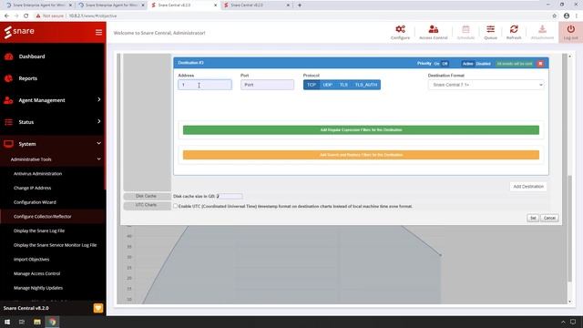Select TLS_AUTH protocol
Image resolution: width=583 pixels, height=328 pixels.
[x=366, y=85]
